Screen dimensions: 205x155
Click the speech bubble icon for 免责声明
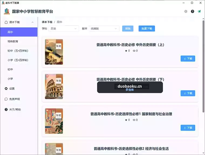coord(6,99)
